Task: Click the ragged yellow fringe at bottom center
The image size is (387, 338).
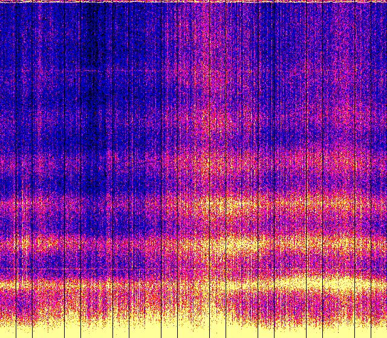Action: tap(193, 313)
